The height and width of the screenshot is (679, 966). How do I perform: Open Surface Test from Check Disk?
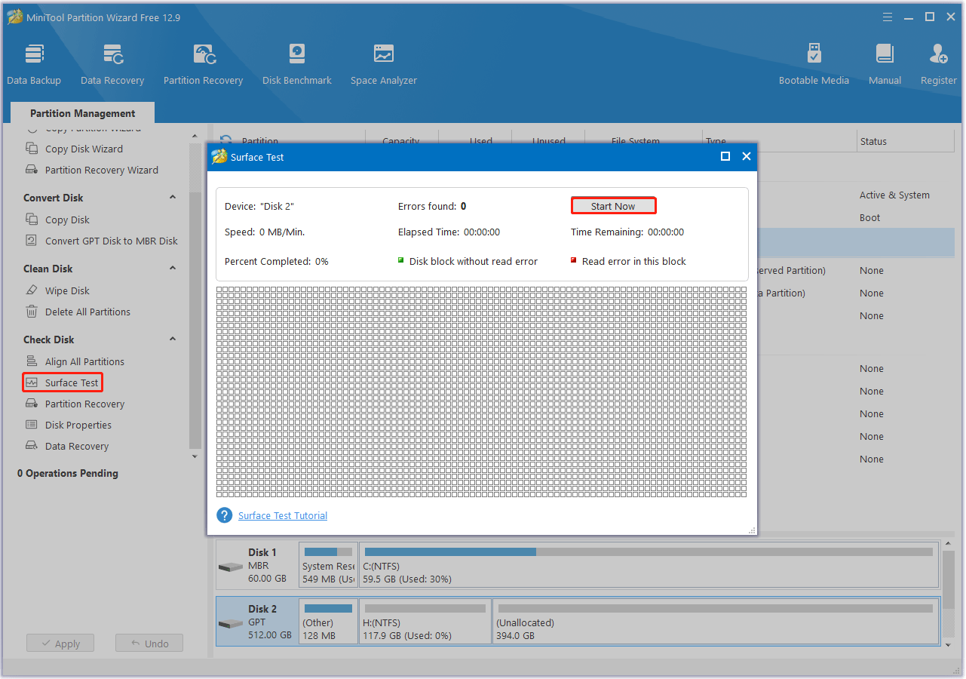[63, 383]
